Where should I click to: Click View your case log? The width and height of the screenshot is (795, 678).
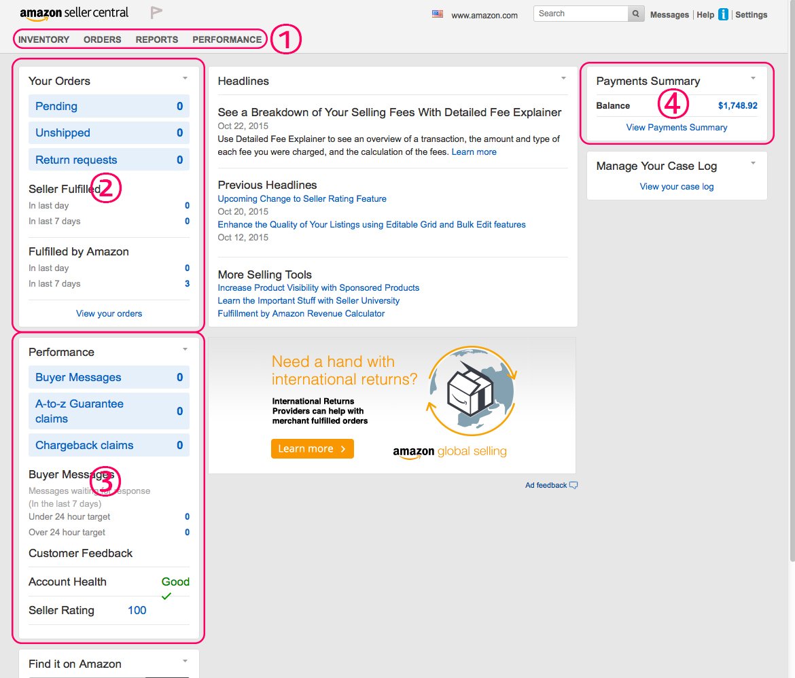tap(676, 187)
